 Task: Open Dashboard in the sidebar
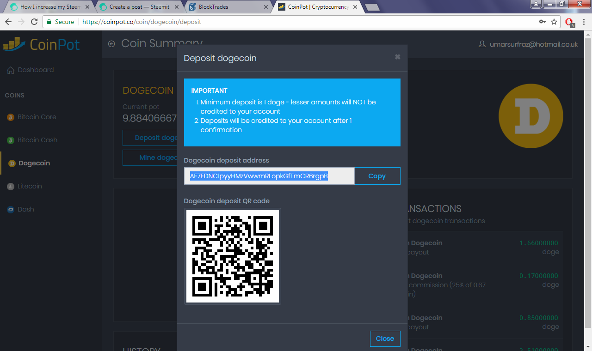coord(36,70)
